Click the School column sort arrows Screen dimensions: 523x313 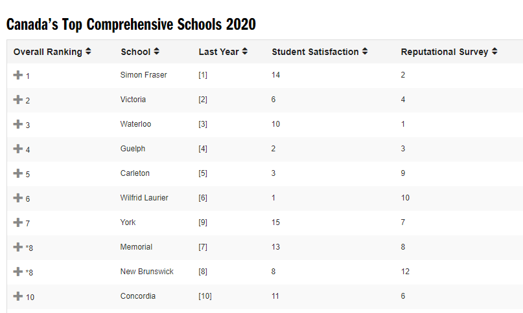[x=156, y=51]
